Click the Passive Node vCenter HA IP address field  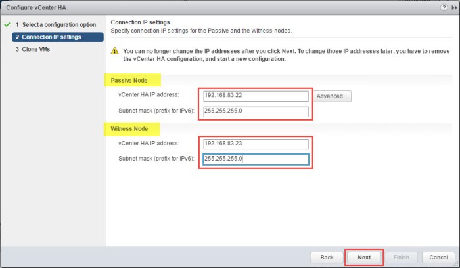pos(256,96)
